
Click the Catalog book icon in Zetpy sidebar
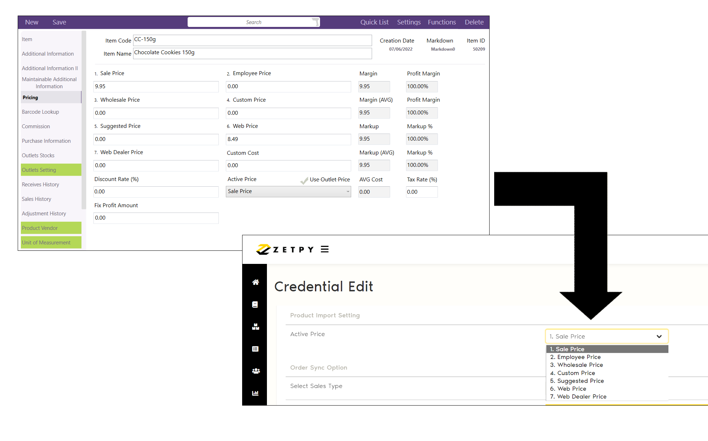(255, 304)
